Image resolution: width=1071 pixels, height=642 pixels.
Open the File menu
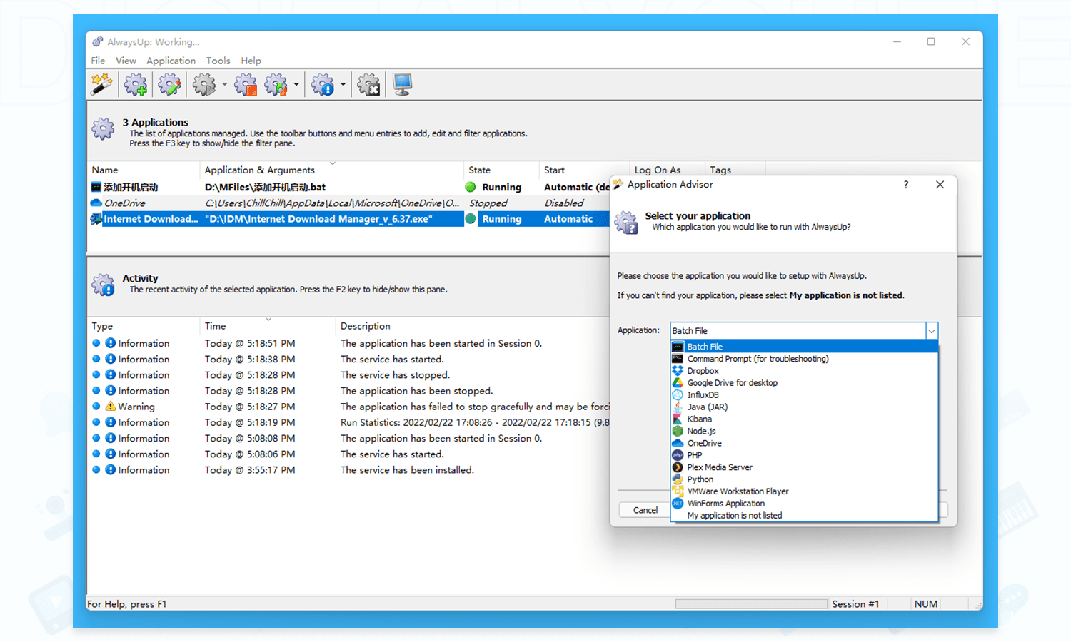[x=98, y=61]
